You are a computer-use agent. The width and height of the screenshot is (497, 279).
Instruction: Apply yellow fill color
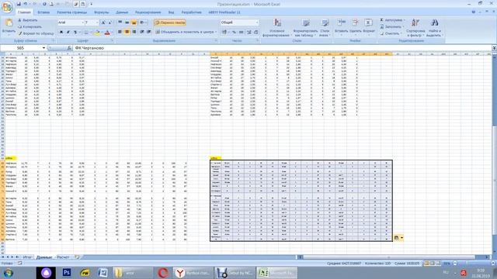click(96, 32)
